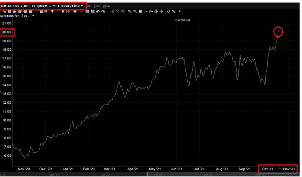The height and width of the screenshot is (177, 302).
Task: Click the redo arrow icon
Action: point(103,11)
